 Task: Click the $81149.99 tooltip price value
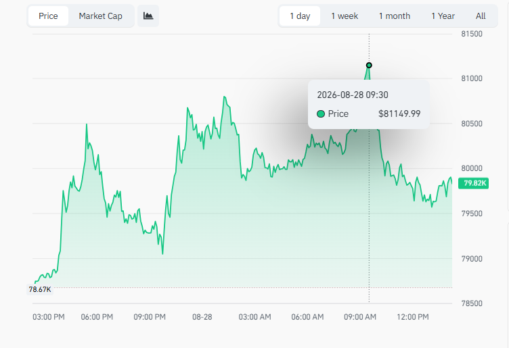pyautogui.click(x=399, y=114)
